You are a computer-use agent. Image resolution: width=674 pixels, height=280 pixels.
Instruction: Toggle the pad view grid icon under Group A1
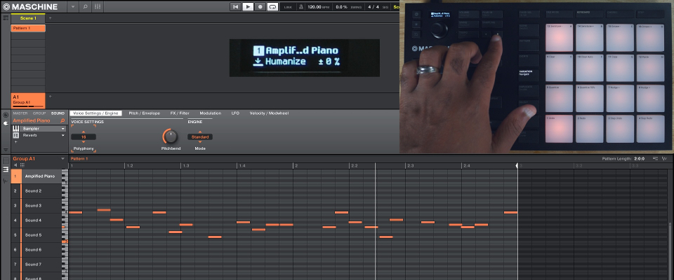22,165
